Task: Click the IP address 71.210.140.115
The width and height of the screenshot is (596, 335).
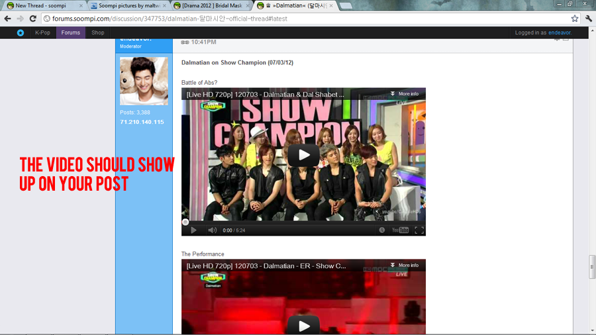Action: pos(142,122)
